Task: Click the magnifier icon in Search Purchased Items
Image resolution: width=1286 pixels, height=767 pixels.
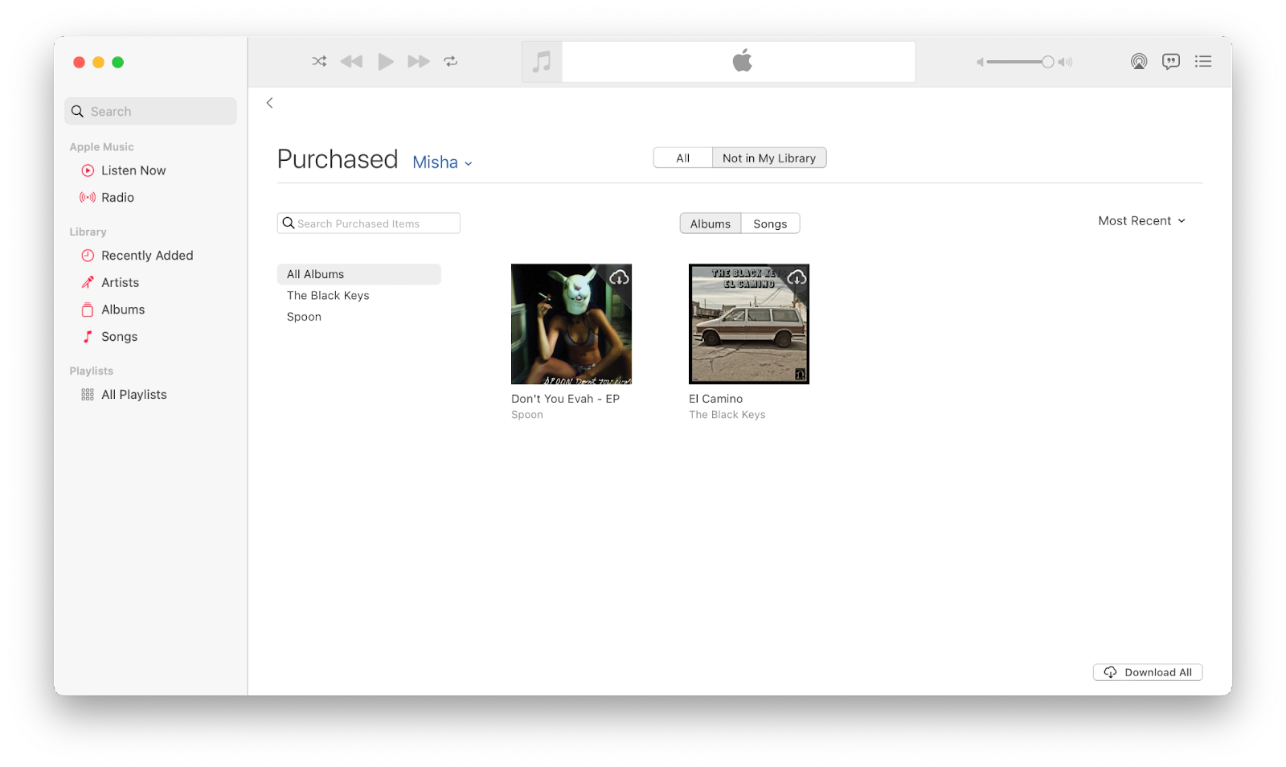Action: coord(289,224)
